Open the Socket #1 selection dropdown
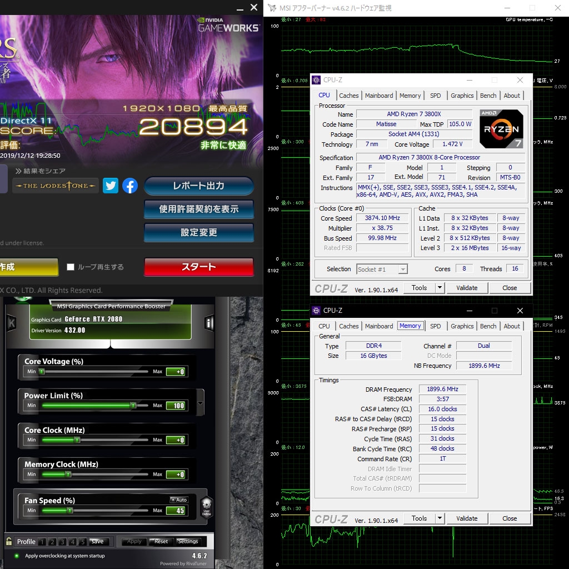 tap(382, 269)
